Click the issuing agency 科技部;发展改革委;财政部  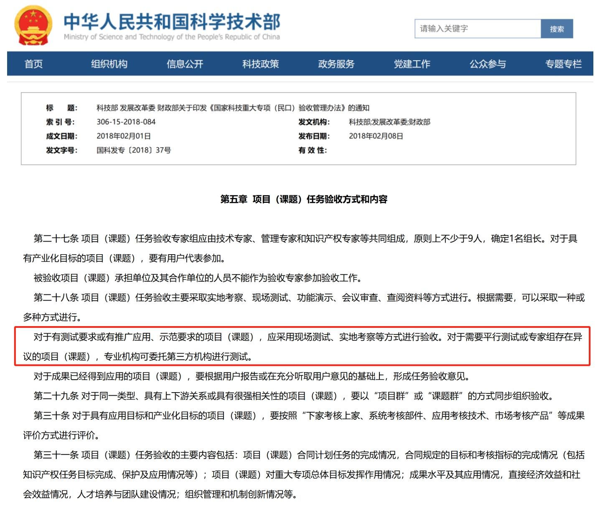pyautogui.click(x=389, y=122)
